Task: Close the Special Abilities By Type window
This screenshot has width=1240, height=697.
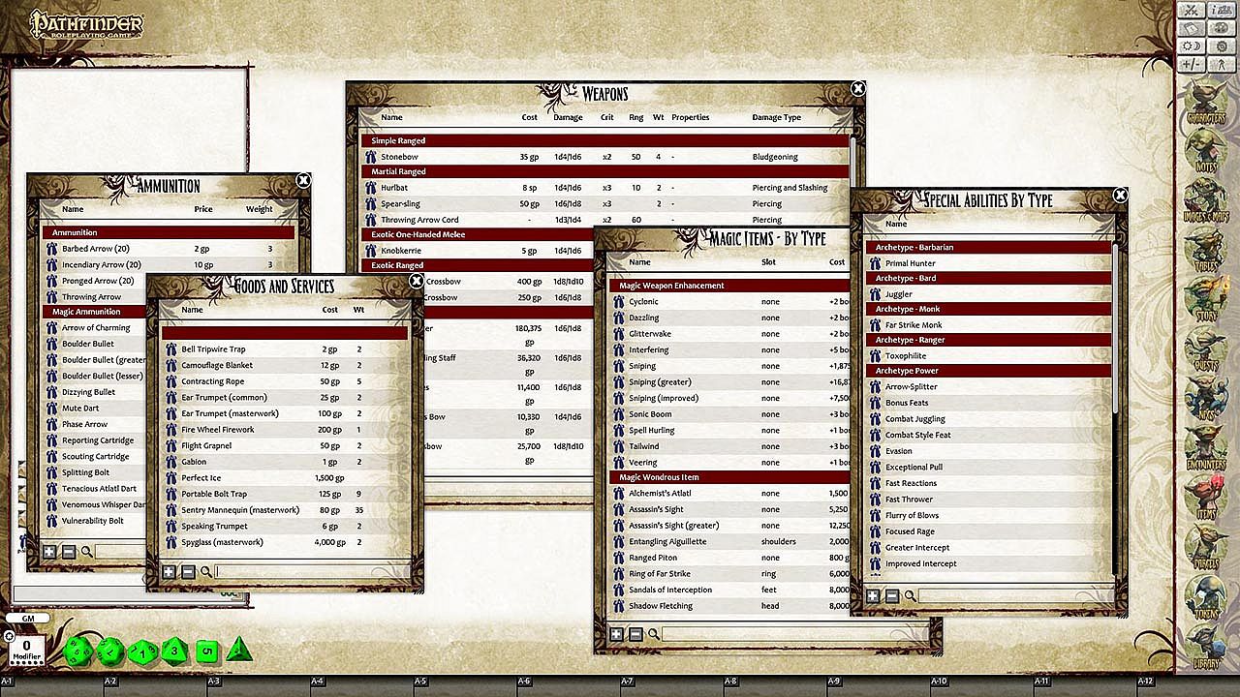Action: (x=1121, y=195)
